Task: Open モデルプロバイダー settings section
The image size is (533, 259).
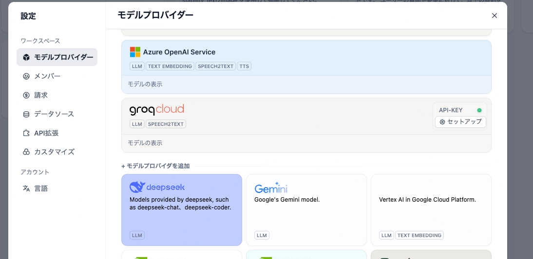Action: click(57, 57)
